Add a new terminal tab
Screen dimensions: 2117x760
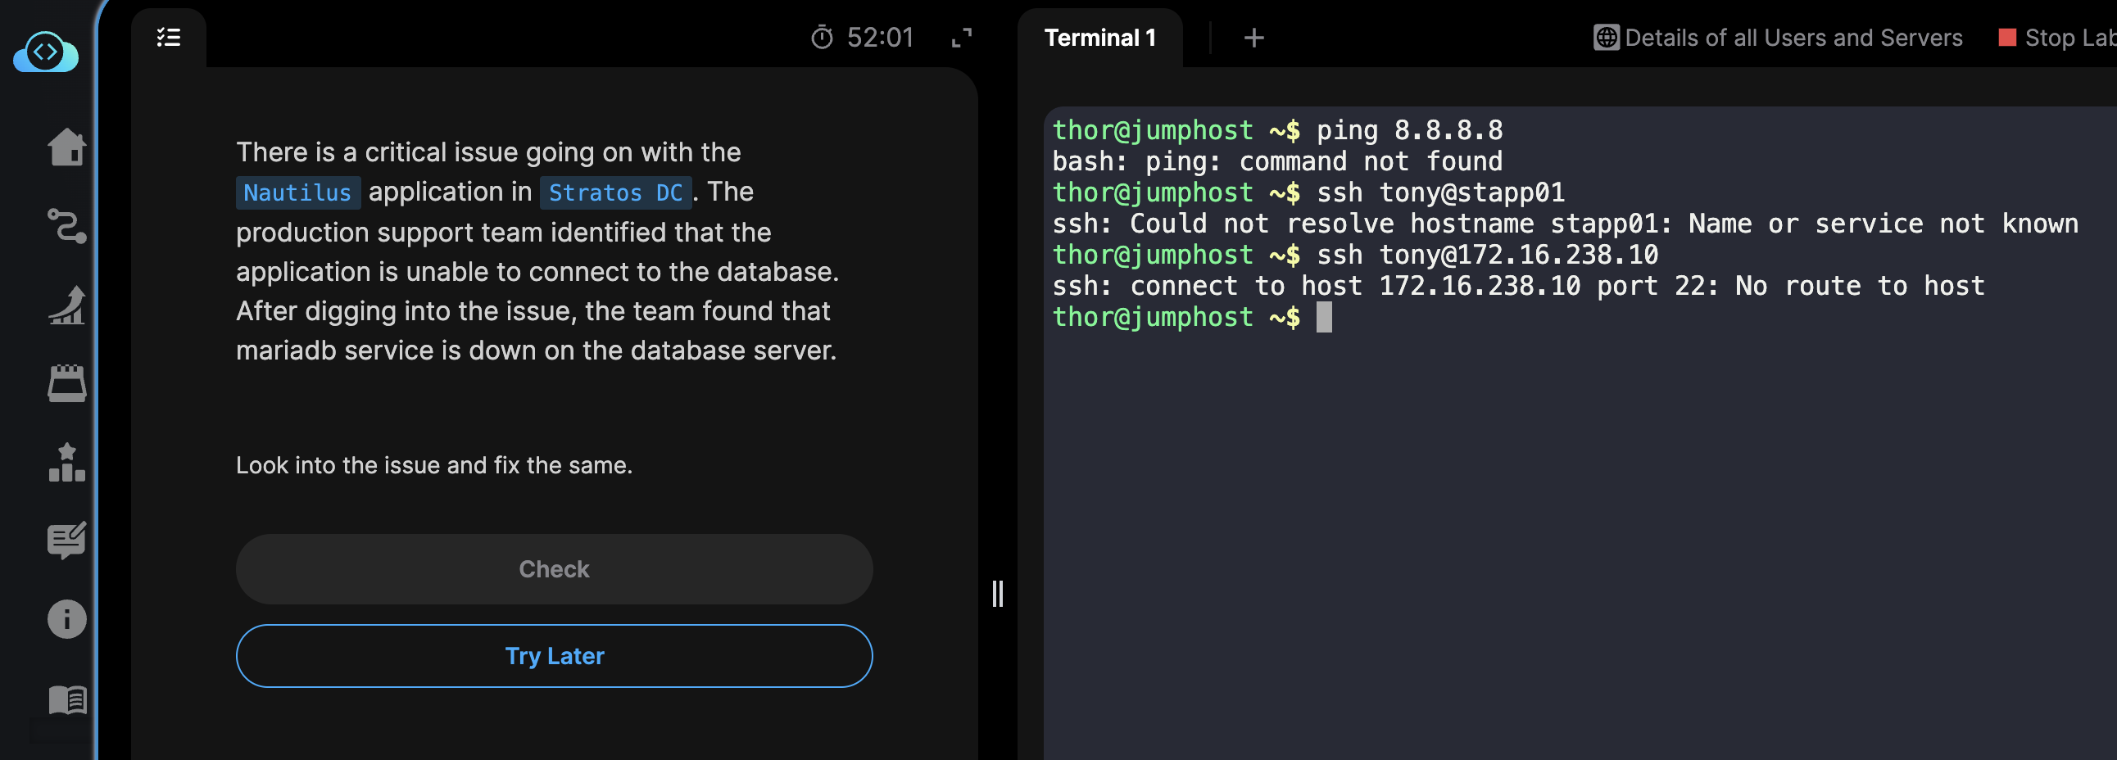(1253, 38)
